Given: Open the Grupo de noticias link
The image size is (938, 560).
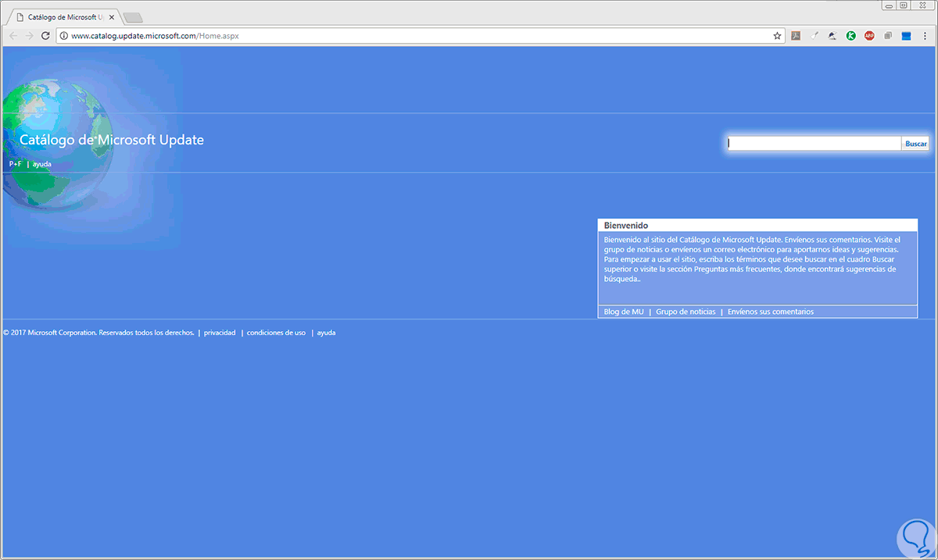Looking at the screenshot, I should coord(686,312).
